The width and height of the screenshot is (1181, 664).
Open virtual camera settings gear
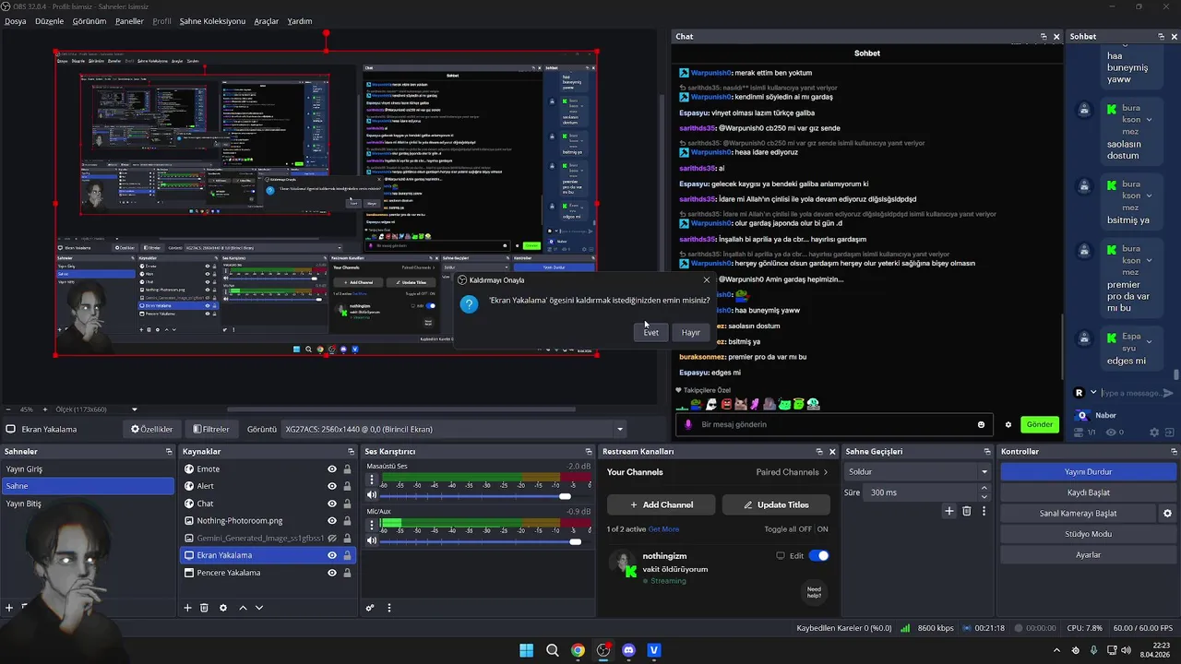(1167, 514)
